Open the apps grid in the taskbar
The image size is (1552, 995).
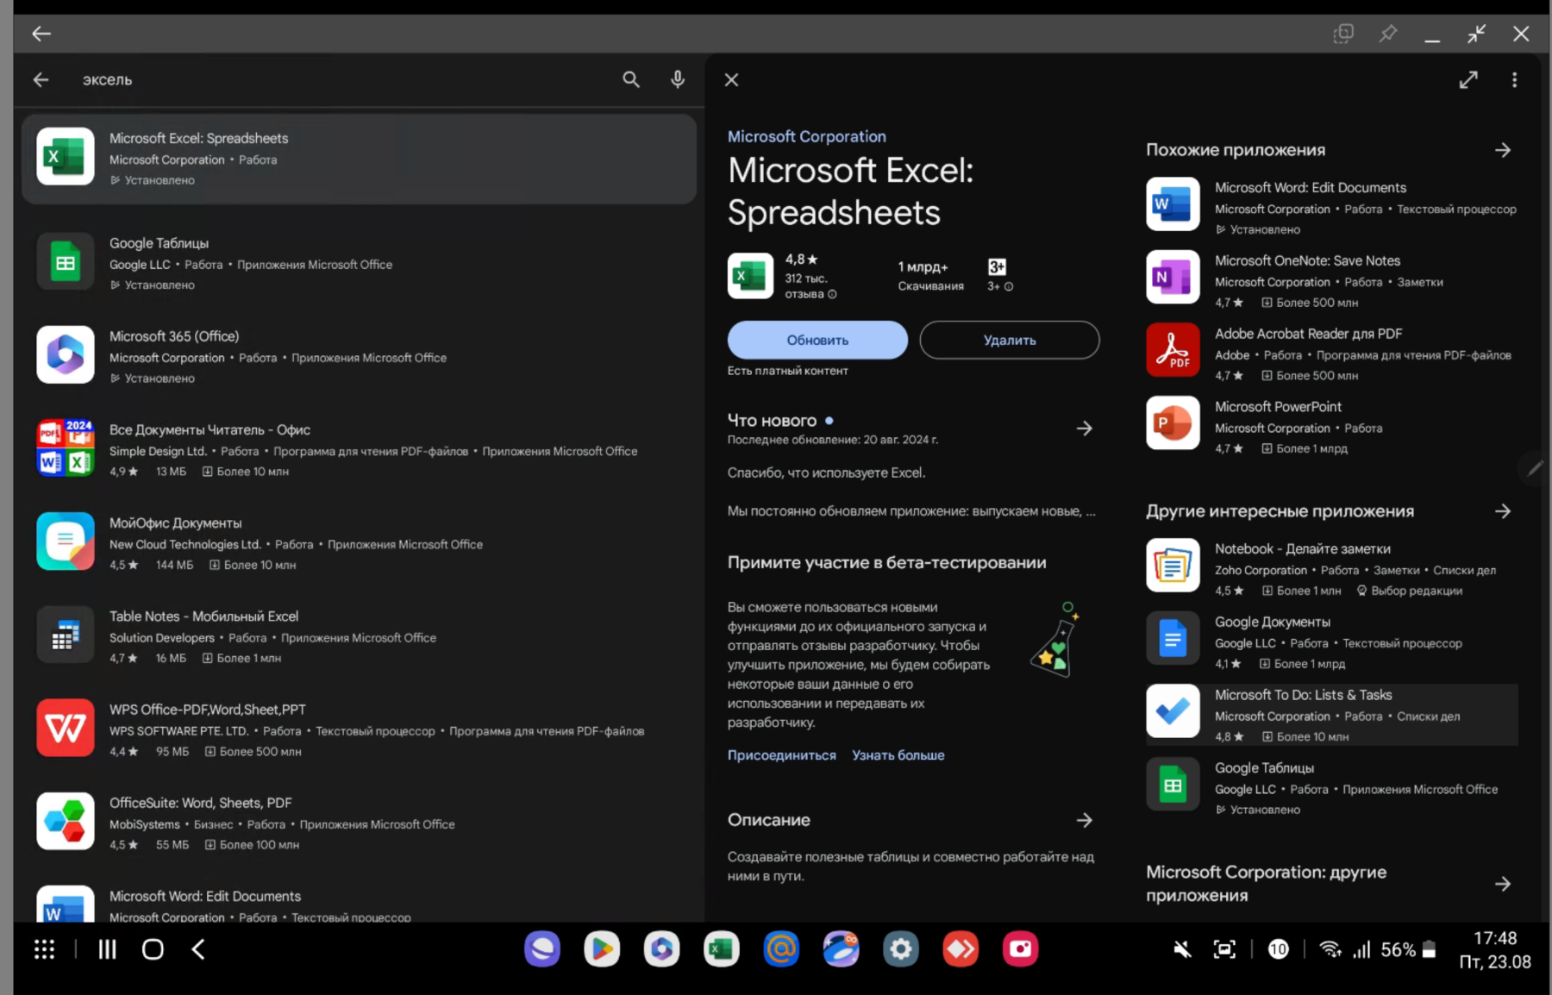(44, 949)
